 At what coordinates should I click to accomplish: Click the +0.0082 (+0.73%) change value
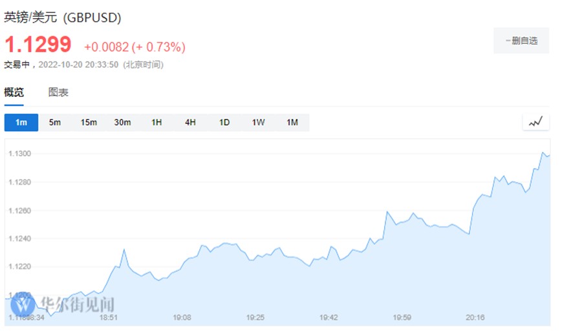135,47
